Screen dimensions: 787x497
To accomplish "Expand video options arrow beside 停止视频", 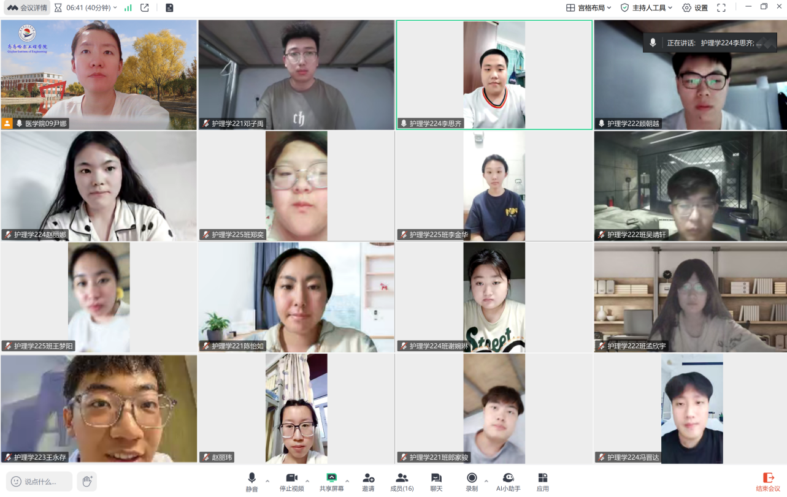I will pos(307,480).
